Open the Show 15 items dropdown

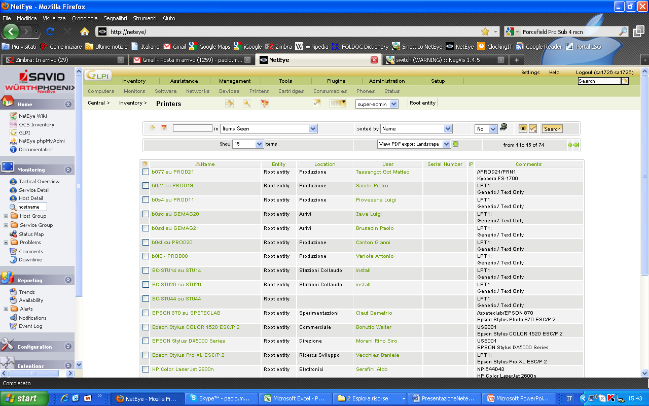click(248, 144)
